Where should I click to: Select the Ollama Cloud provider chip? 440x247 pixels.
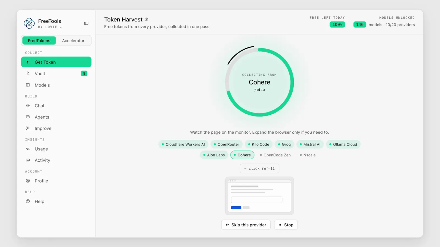coord(343,144)
